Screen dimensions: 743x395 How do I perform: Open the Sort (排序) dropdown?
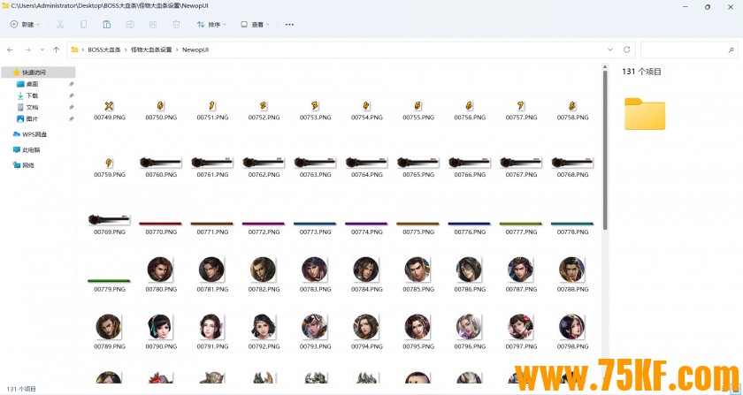tap(211, 24)
